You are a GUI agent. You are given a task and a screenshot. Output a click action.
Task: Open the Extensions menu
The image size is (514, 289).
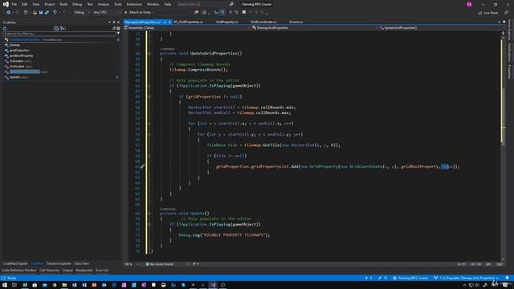click(x=134, y=4)
